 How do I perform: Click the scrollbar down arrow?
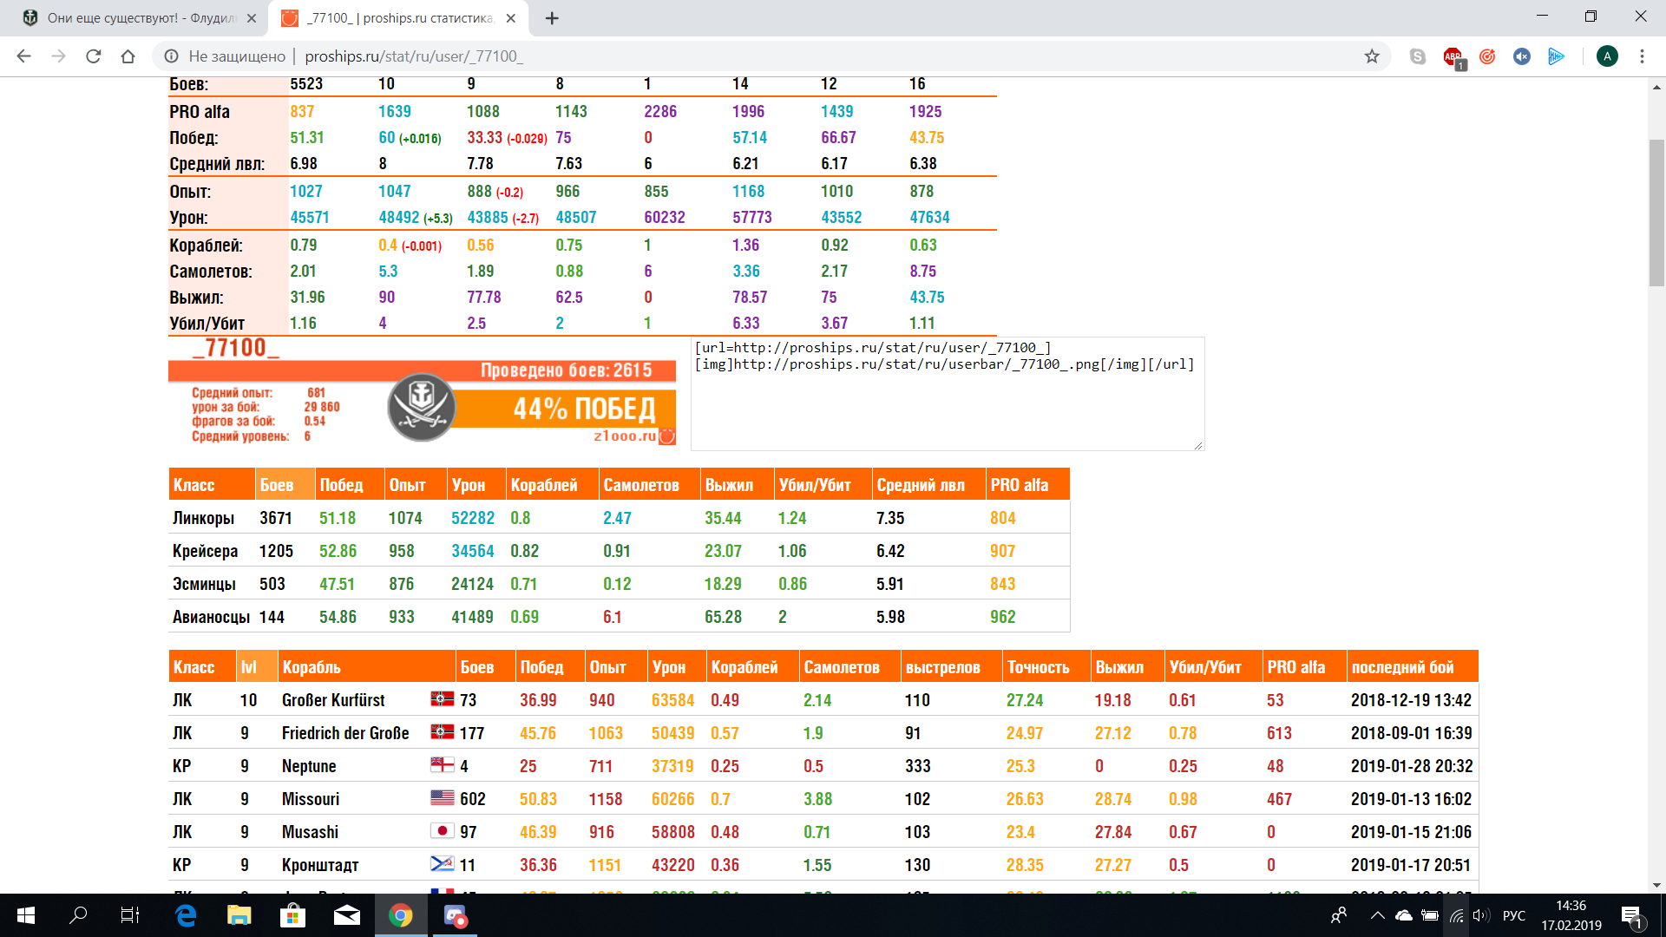(x=1656, y=885)
